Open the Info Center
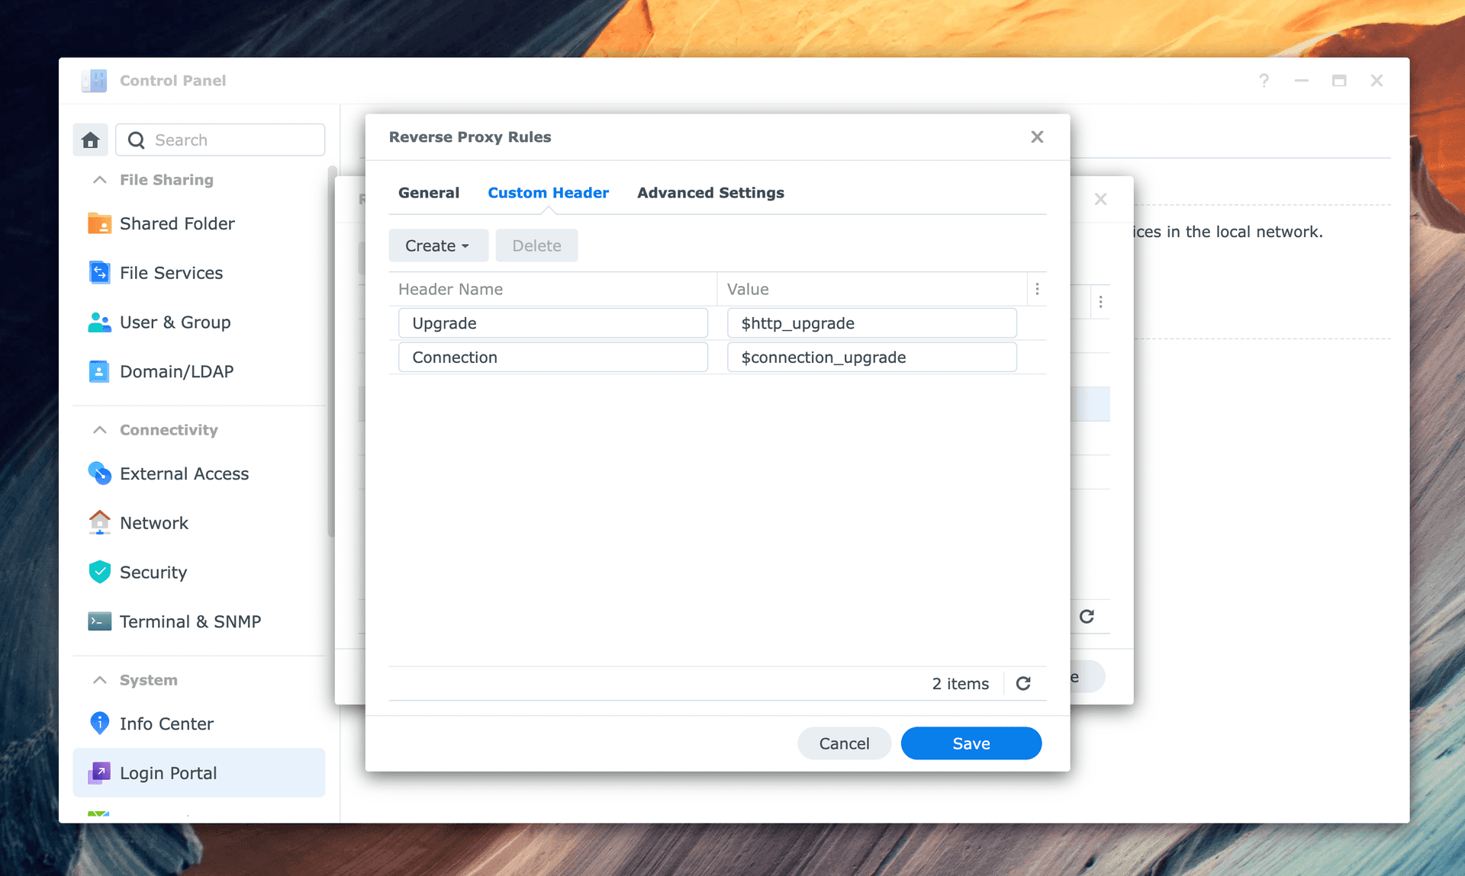 [x=166, y=723]
